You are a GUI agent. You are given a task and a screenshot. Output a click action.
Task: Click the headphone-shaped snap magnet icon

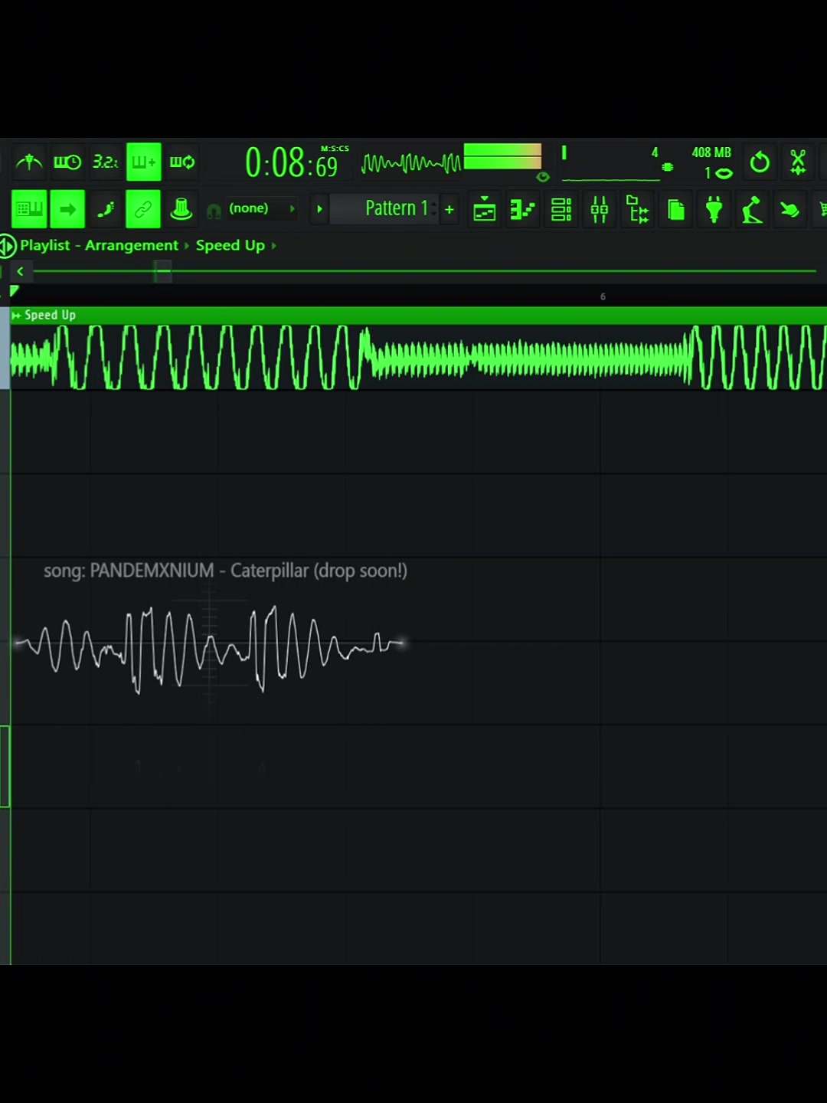click(x=214, y=211)
